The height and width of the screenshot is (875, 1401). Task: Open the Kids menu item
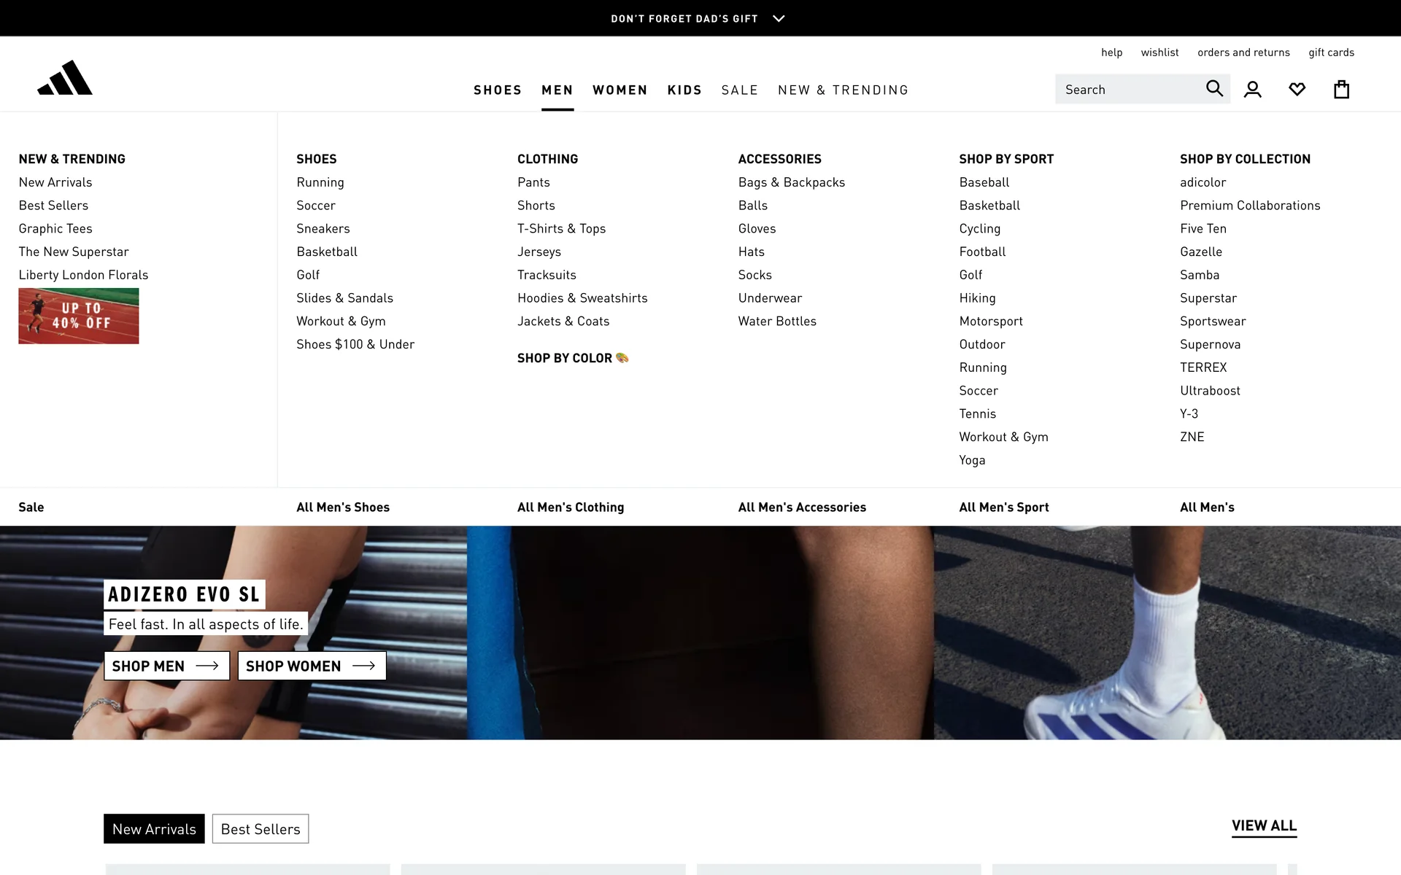[x=684, y=90]
